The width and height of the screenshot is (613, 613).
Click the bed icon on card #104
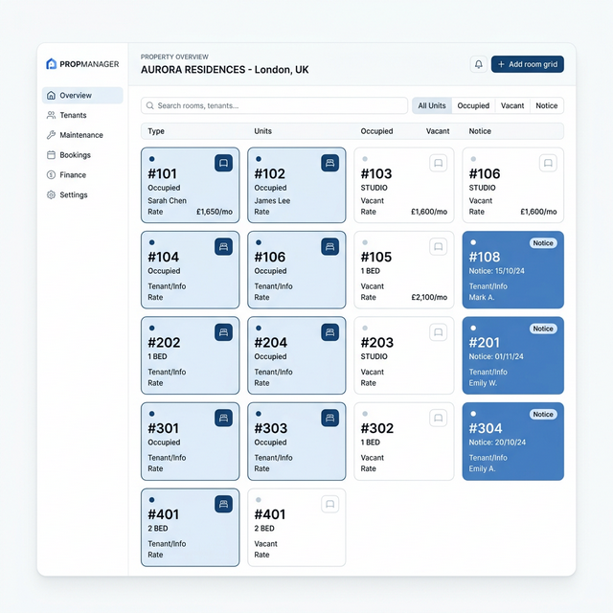click(223, 247)
